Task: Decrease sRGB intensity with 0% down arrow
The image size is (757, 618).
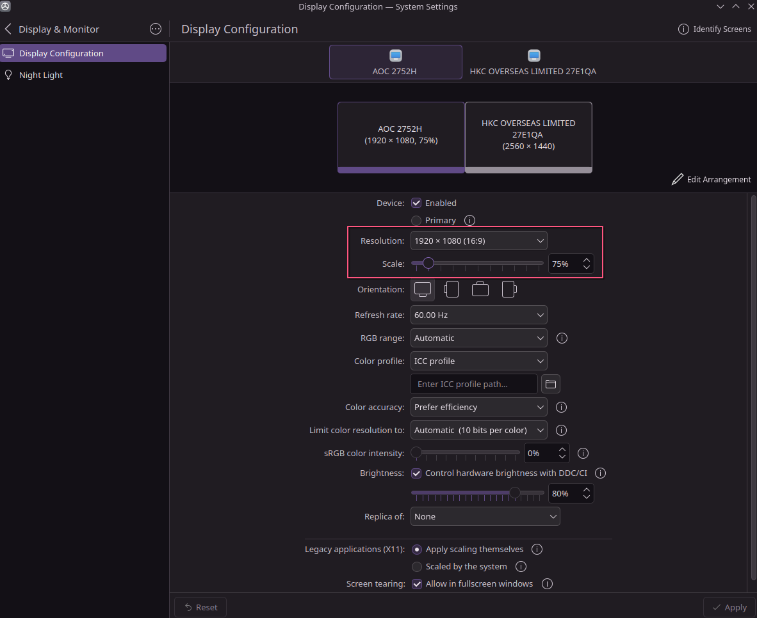Action: pyautogui.click(x=562, y=457)
